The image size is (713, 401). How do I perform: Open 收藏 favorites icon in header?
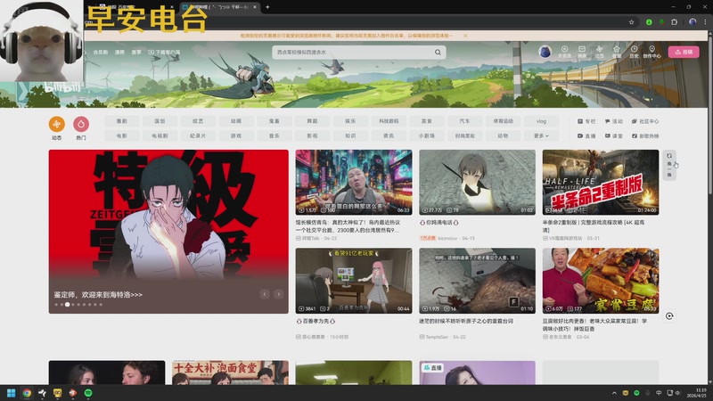pyautogui.click(x=617, y=52)
